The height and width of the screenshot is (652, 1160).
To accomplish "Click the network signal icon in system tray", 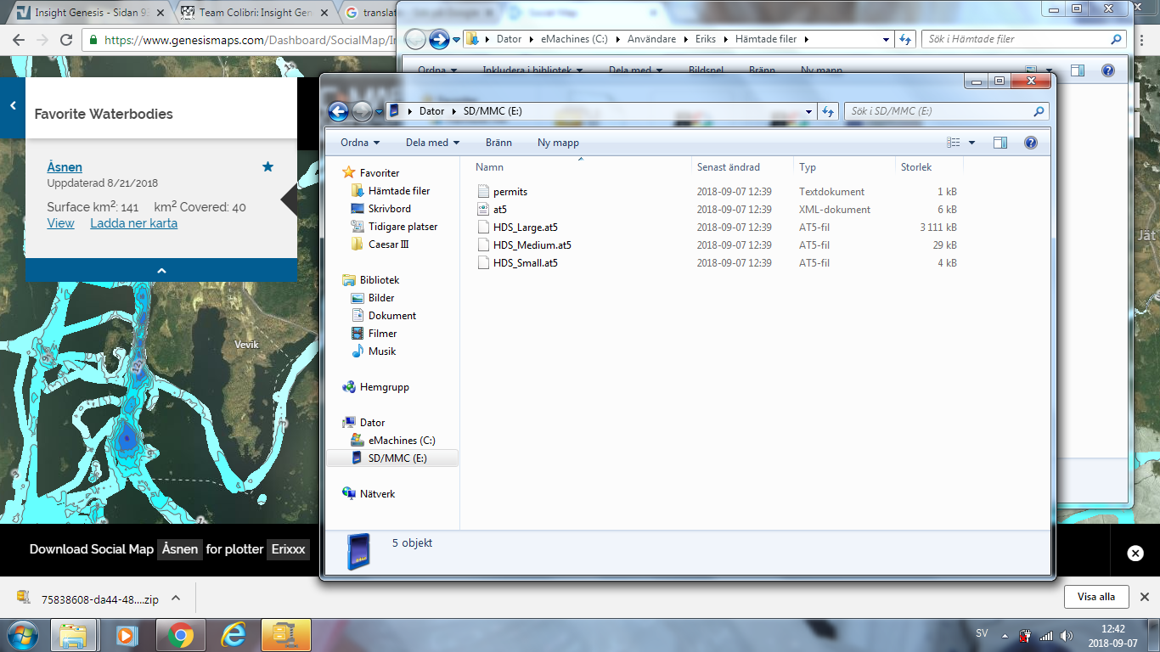I will tap(1045, 635).
